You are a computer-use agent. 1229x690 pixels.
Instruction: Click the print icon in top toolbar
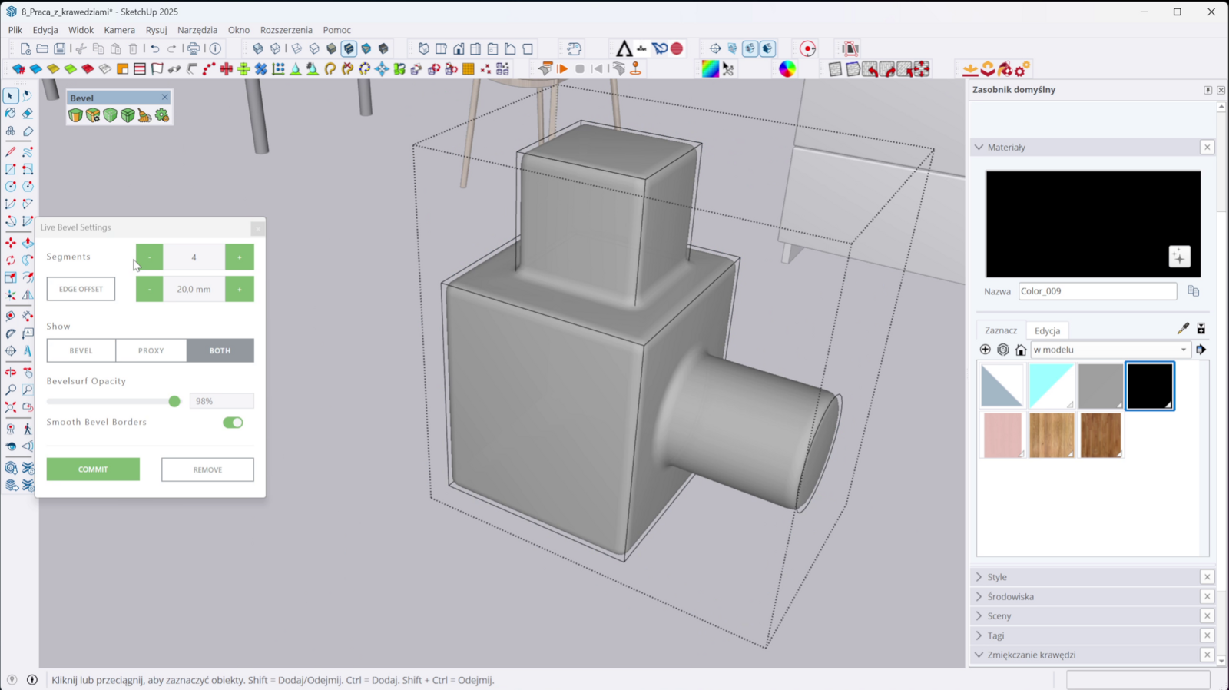pos(194,48)
